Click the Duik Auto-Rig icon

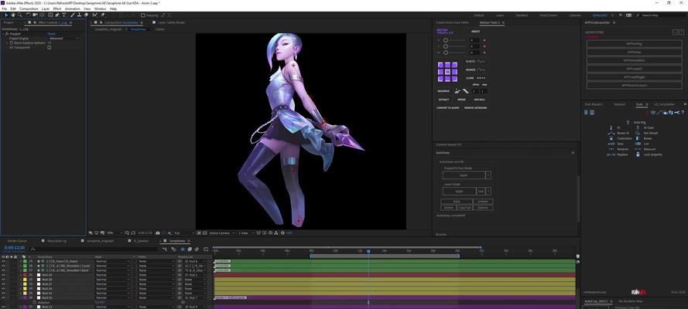(x=628, y=122)
